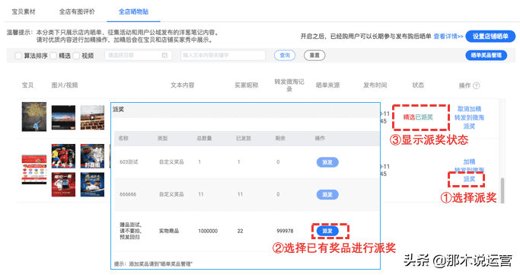This screenshot has height=275, width=520.
Task: Click the 精选 status label
Action: tap(409, 117)
